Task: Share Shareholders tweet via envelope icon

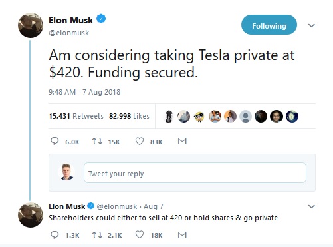Action: click(x=182, y=235)
